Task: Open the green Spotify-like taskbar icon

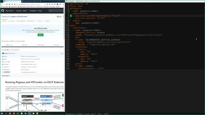Action: click(x=18, y=113)
